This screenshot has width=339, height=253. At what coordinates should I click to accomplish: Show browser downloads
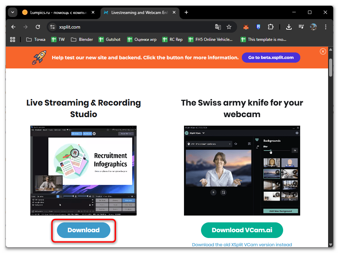pos(289,27)
